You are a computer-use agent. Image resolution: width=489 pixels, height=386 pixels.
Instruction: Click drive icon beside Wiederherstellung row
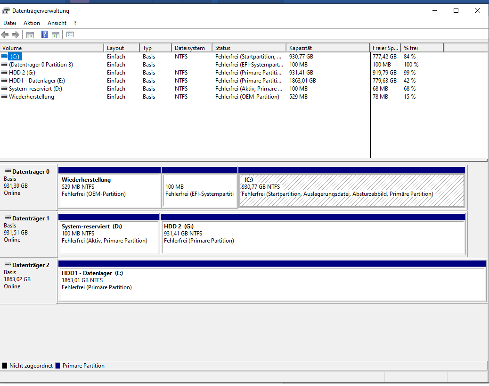point(4,97)
